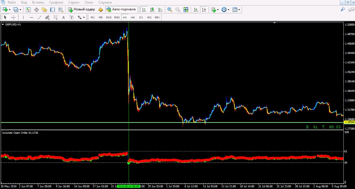
Task: Expand the indicators list dropdown arrow
Action: point(218,9)
